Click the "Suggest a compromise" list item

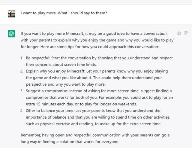[x=99, y=98]
